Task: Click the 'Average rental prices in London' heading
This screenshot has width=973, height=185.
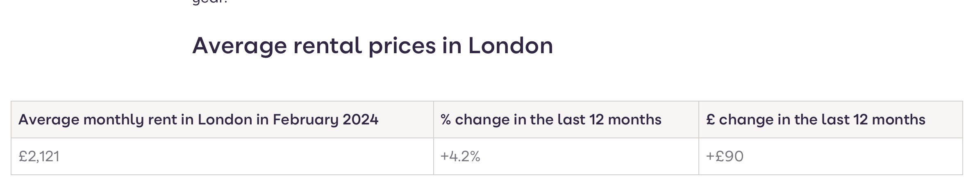Action: tap(372, 46)
